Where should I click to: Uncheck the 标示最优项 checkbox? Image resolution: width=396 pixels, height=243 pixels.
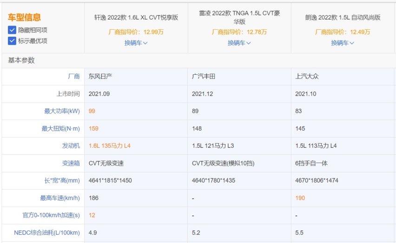click(x=12, y=40)
